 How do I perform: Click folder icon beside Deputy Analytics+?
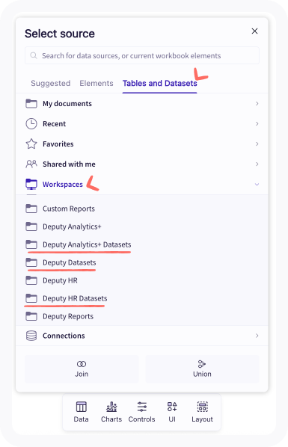pyautogui.click(x=31, y=226)
